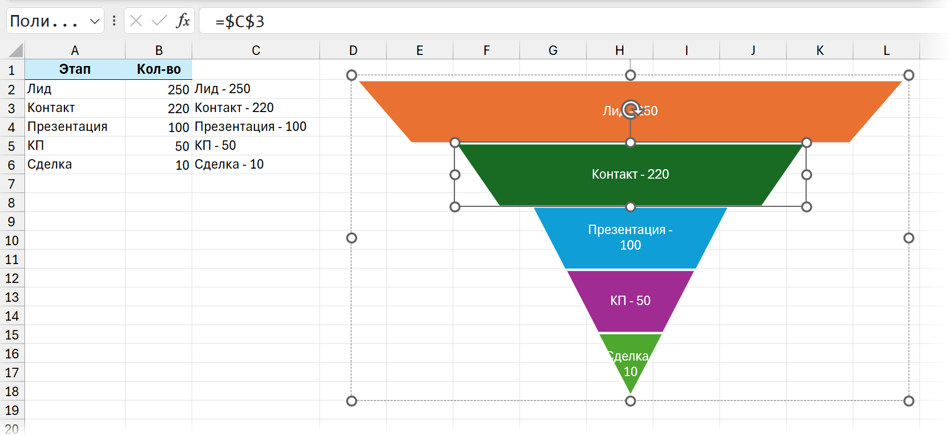Select column E header
Image resolution: width=950 pixels, height=436 pixels.
coord(419,50)
